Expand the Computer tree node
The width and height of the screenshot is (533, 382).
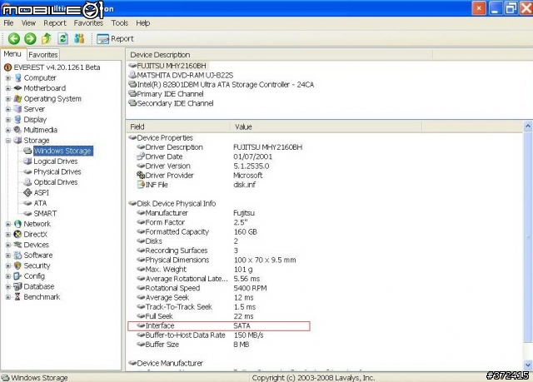[8, 77]
